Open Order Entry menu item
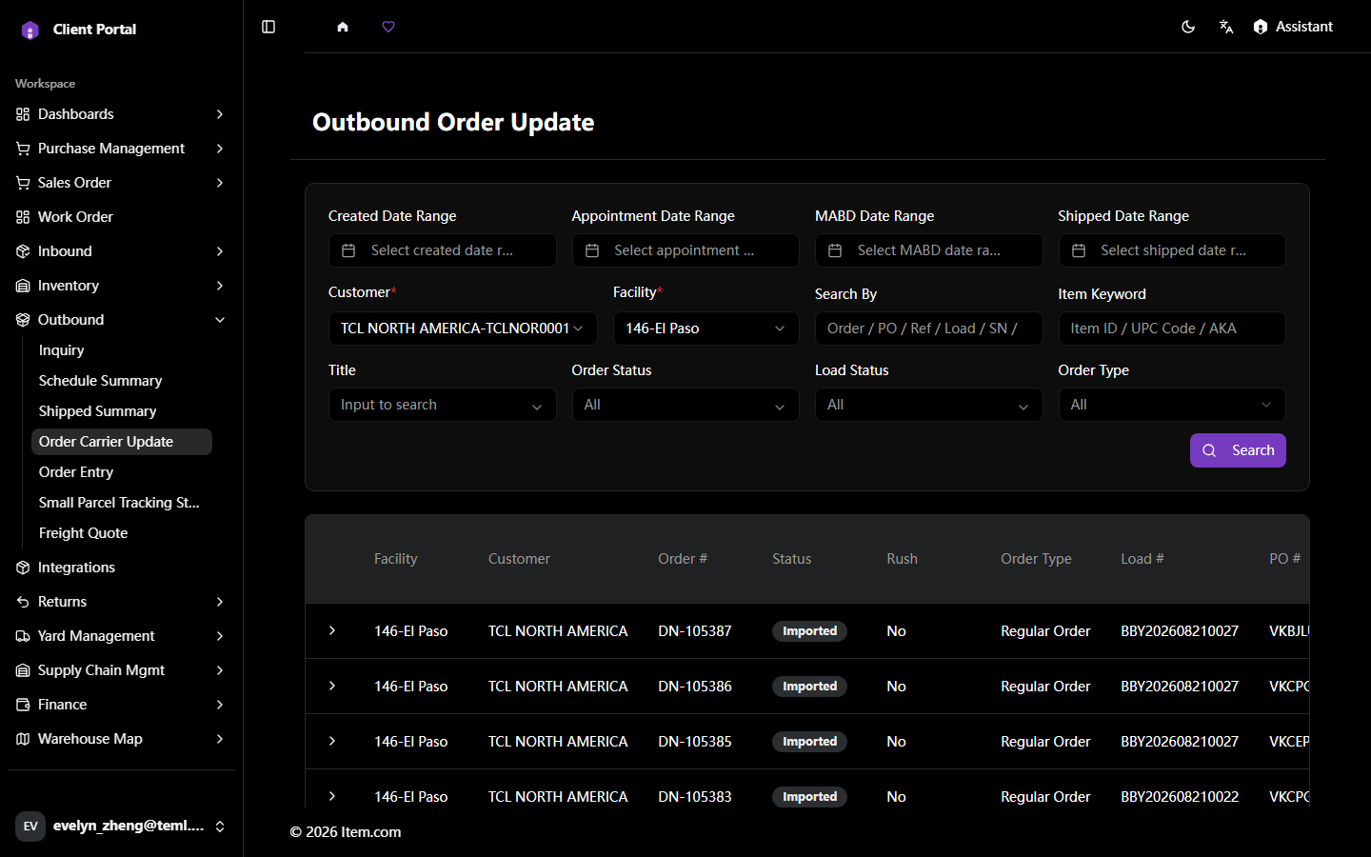Viewport: 1371px width, 857px height. [x=122, y=472]
